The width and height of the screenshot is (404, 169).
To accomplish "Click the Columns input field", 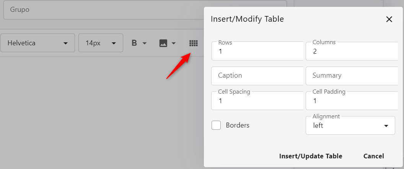I will (x=351, y=51).
